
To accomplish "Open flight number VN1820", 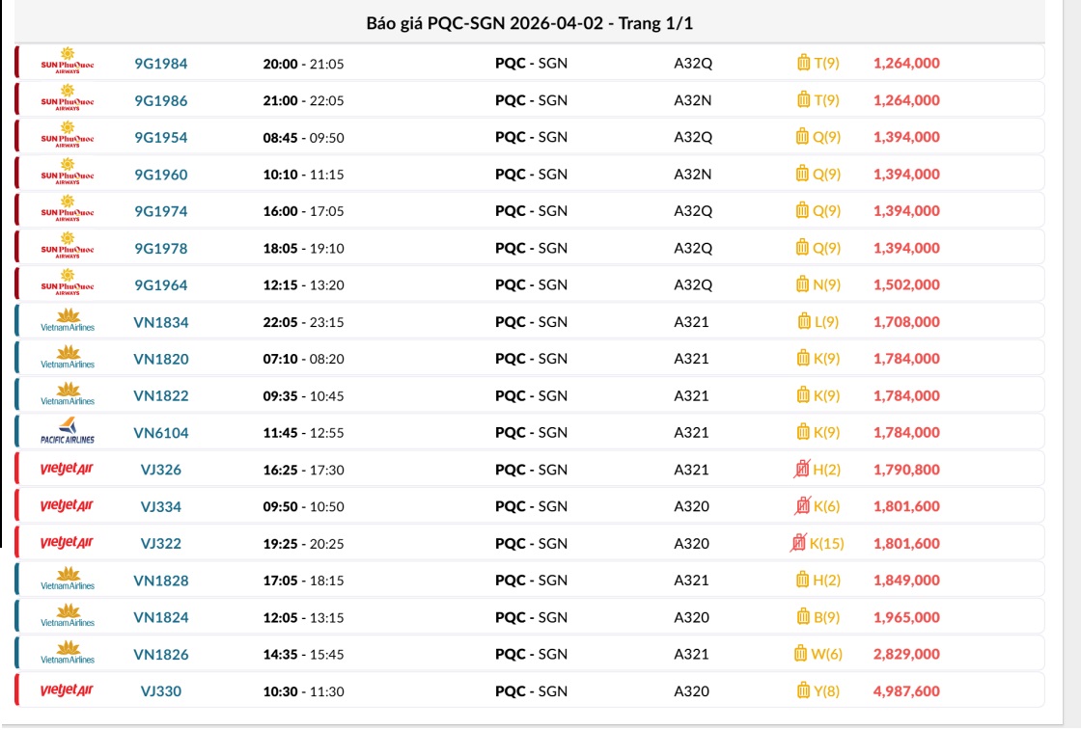I will (x=161, y=359).
